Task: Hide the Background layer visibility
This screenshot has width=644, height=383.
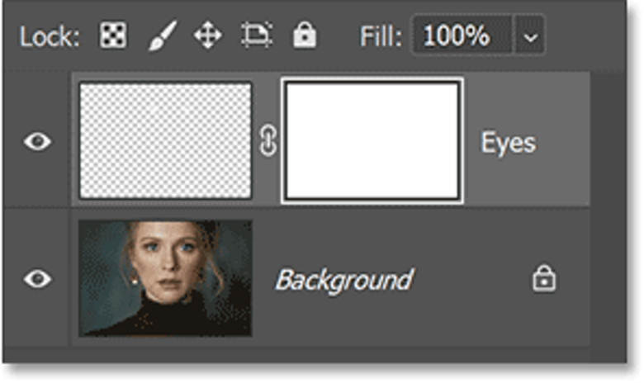Action: (37, 279)
